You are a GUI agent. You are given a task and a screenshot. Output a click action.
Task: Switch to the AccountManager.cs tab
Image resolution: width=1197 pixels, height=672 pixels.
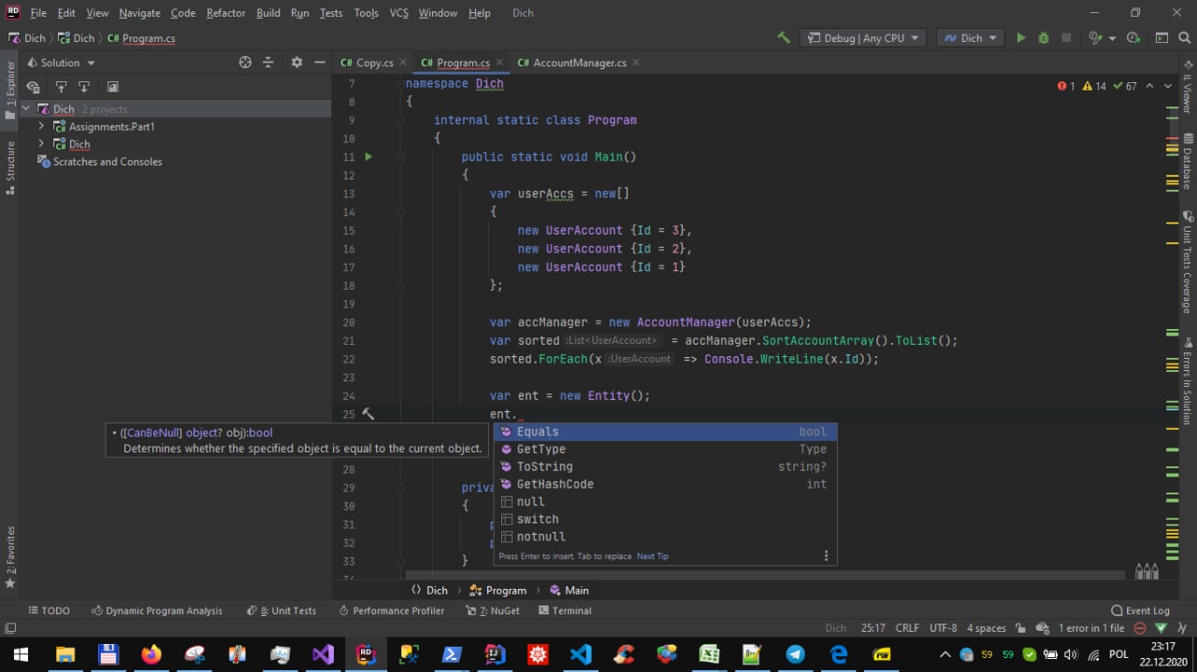[x=578, y=63]
